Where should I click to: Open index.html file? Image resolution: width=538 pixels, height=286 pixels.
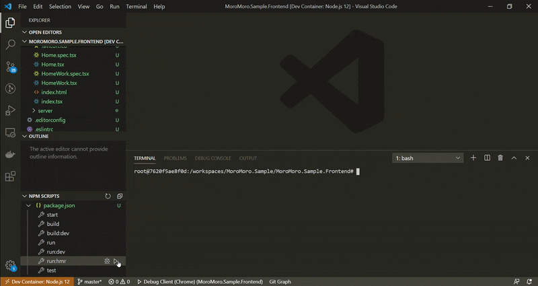click(x=73, y=92)
